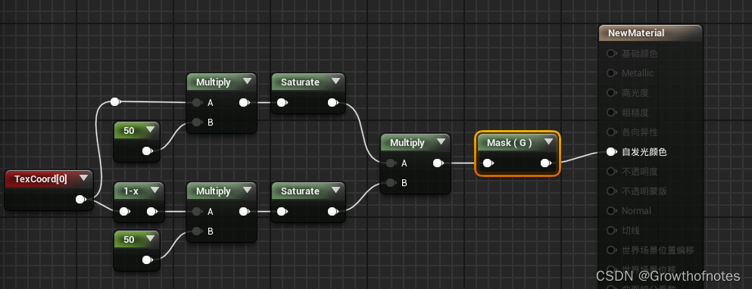Select the 1-x node title
The image size is (752, 289).
[x=131, y=191]
